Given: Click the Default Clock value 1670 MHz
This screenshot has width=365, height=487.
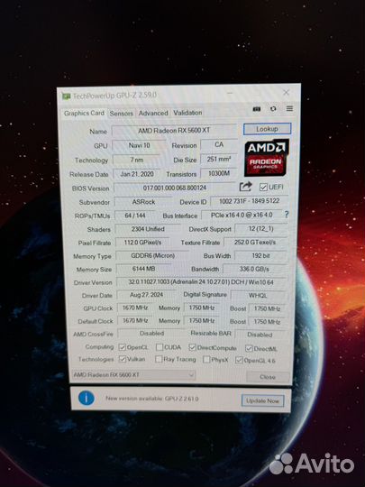Looking at the screenshot, I should pos(135,320).
